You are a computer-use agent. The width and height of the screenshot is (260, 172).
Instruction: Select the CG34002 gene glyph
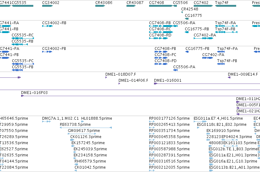[x=47, y=6]
